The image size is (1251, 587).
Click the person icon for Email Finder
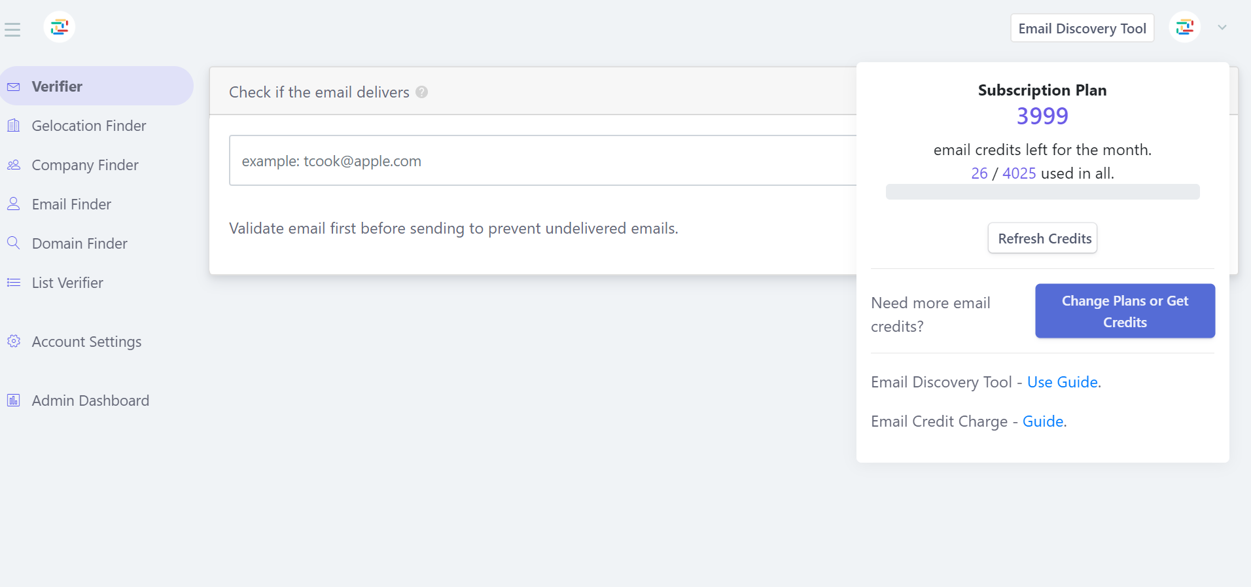click(x=14, y=204)
